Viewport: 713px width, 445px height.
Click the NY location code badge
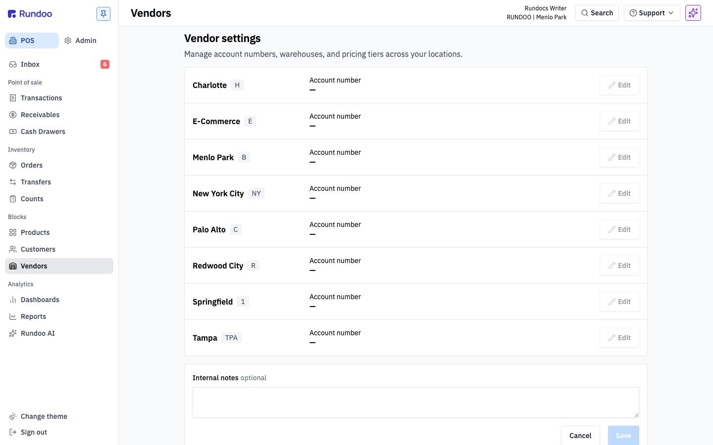point(256,193)
